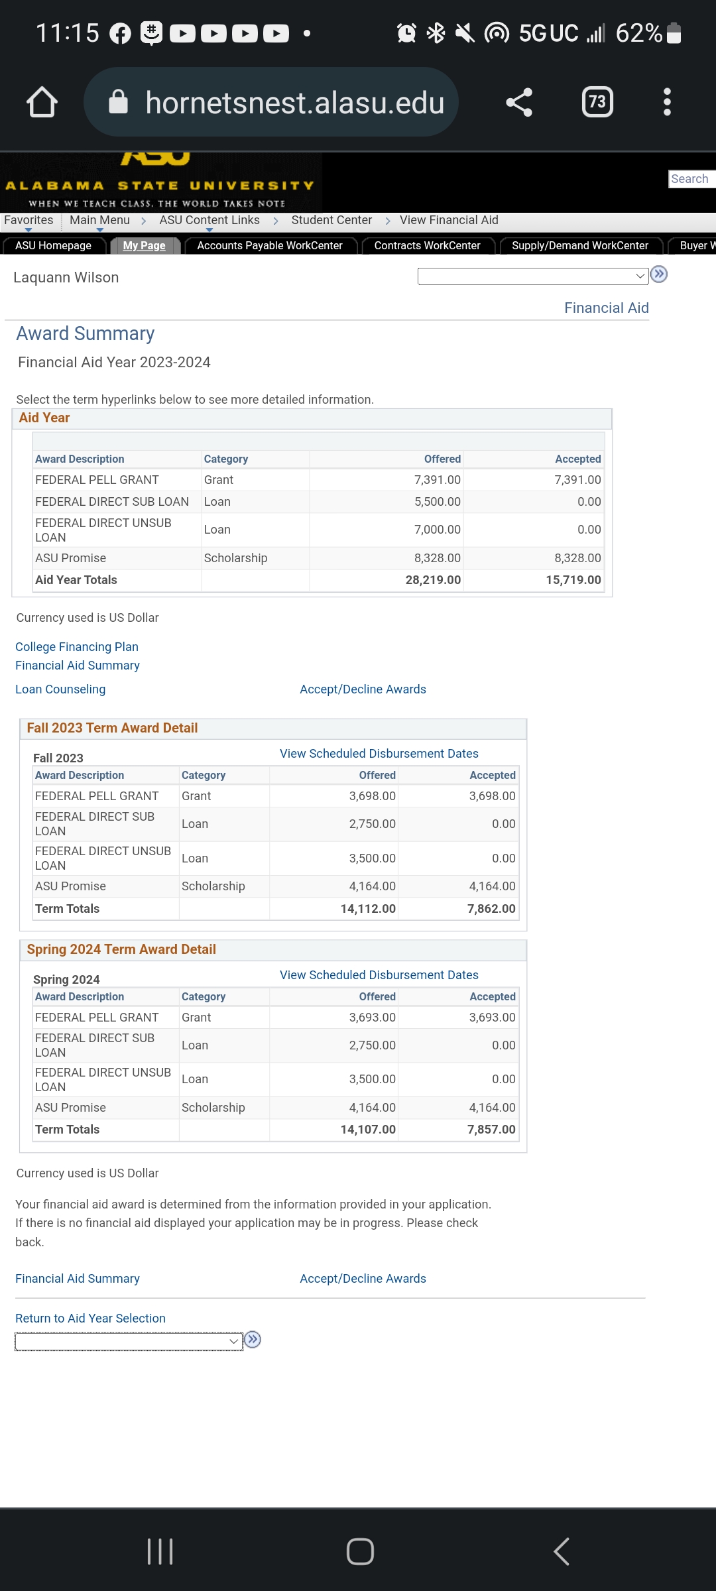Select the Aid Year Totals offered 28,219.00
Viewport: 716px width, 1591px height.
(433, 580)
